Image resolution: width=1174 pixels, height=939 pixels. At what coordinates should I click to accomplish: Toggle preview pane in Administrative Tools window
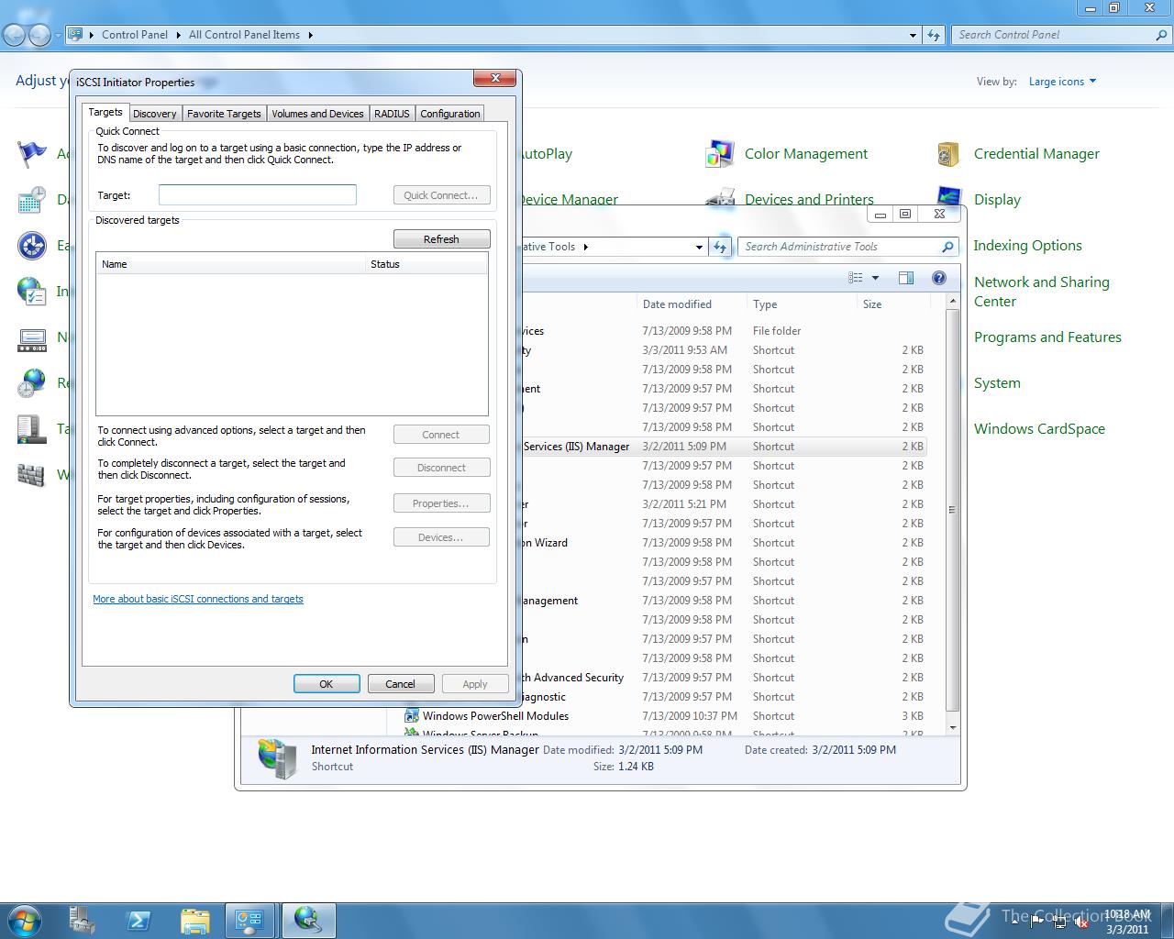coord(906,278)
